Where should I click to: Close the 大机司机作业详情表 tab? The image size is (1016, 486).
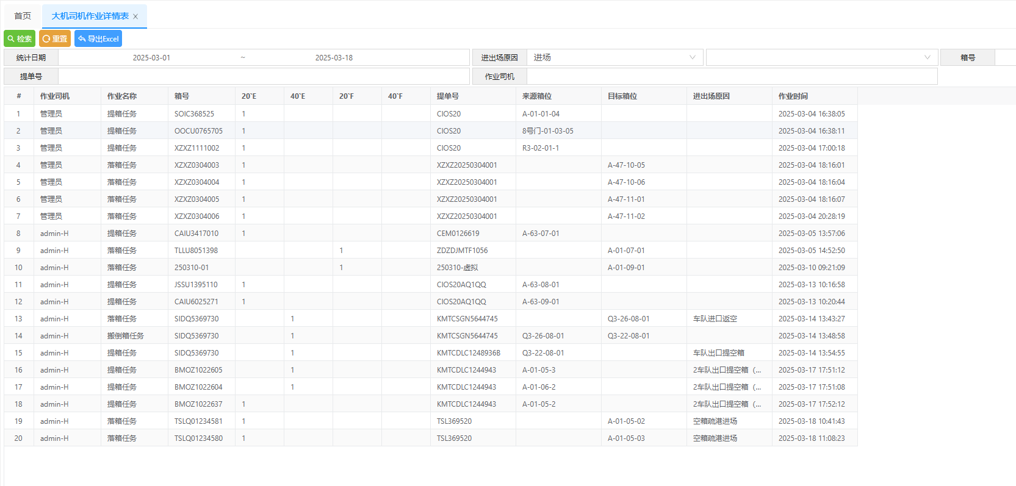click(x=135, y=16)
